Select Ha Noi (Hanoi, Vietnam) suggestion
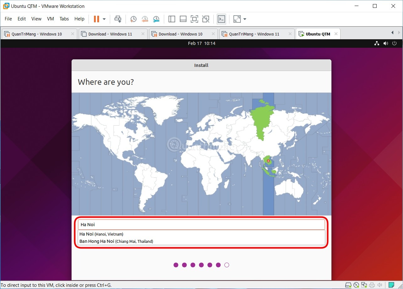 (201, 234)
